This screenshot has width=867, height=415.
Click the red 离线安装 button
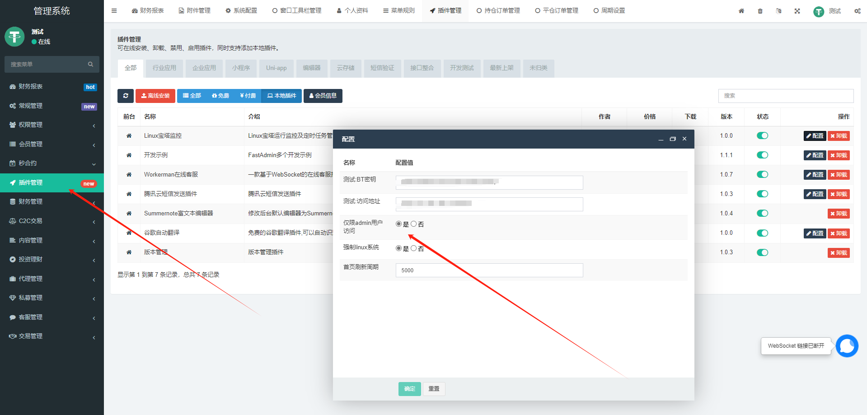(x=155, y=96)
